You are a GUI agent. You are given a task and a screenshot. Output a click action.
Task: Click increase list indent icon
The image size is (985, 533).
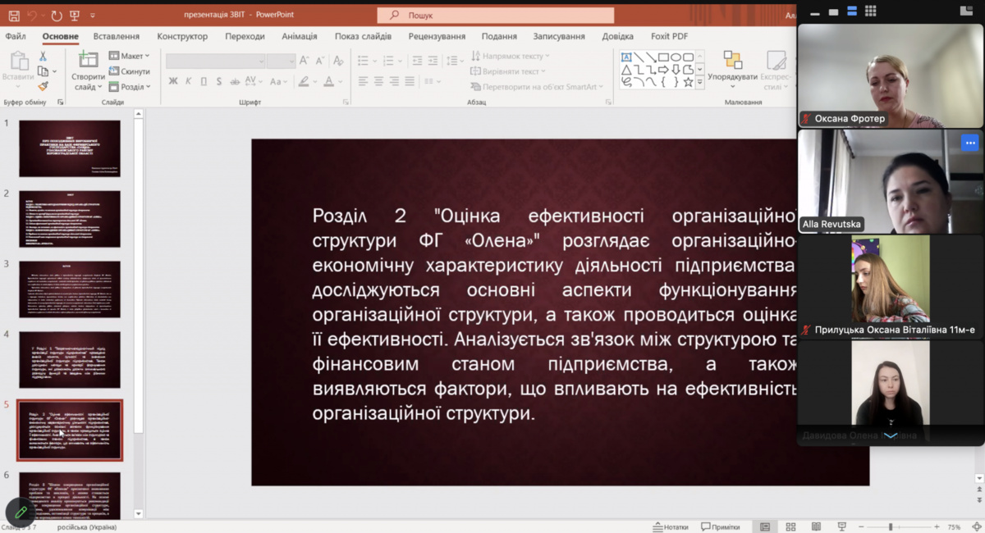pos(433,60)
